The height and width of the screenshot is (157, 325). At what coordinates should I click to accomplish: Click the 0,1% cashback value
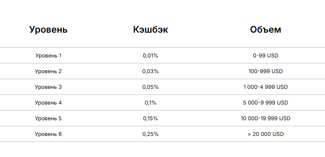(150, 102)
